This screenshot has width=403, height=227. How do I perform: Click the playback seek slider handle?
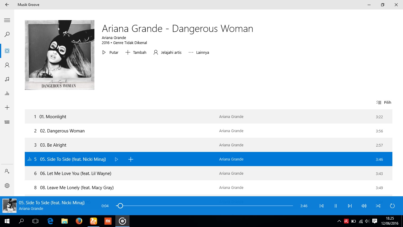[x=120, y=206]
